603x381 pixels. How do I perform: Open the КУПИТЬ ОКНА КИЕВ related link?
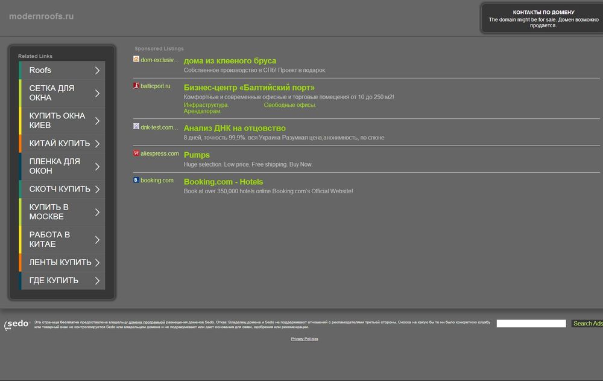point(62,121)
